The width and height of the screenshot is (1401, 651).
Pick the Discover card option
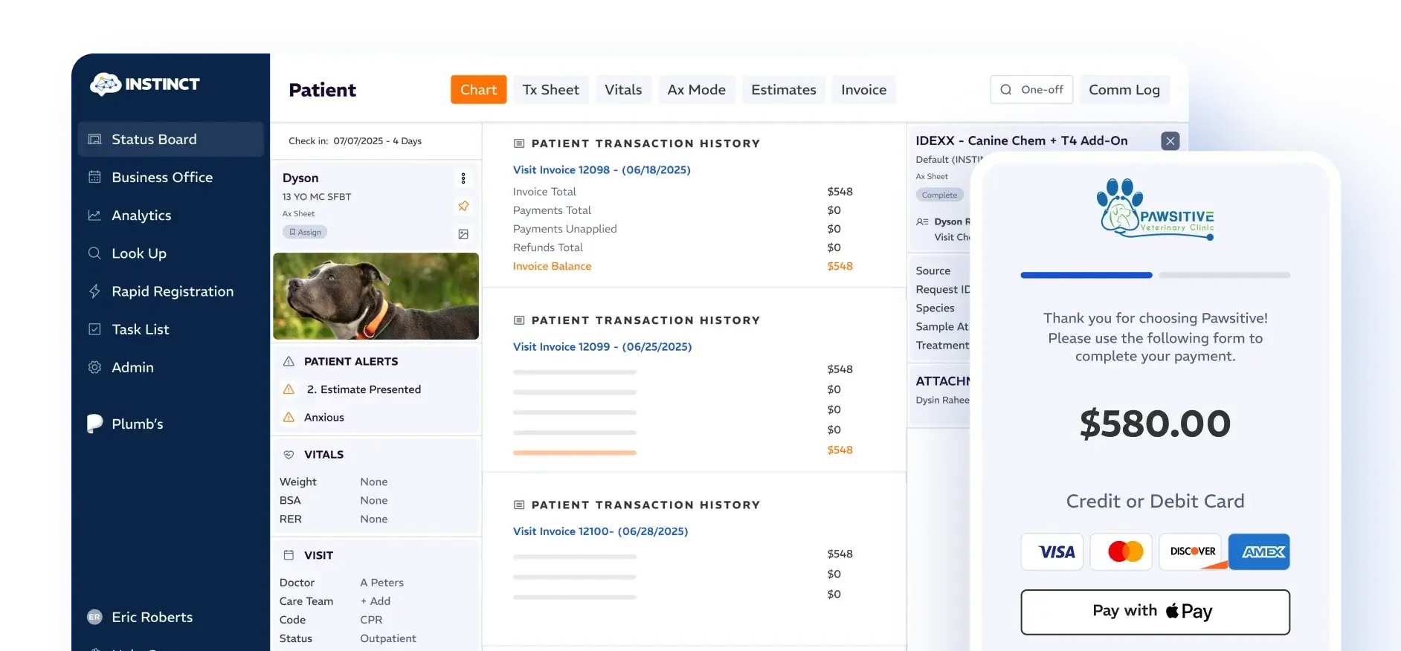[x=1190, y=552]
